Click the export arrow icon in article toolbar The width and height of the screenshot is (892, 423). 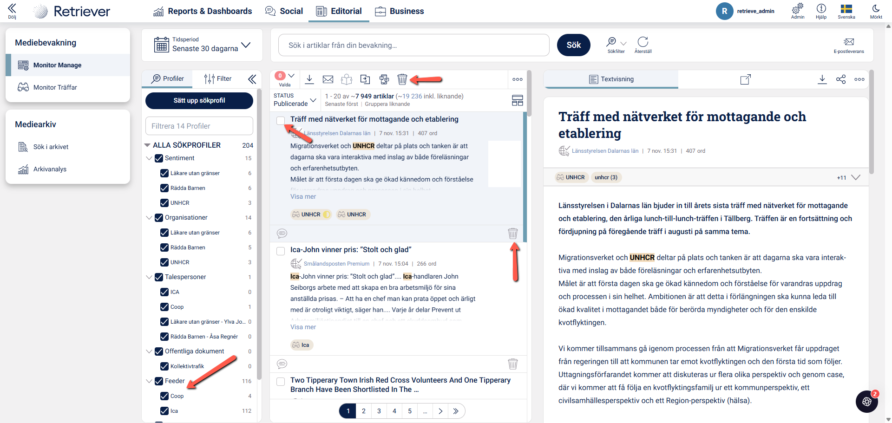pyautogui.click(x=365, y=79)
